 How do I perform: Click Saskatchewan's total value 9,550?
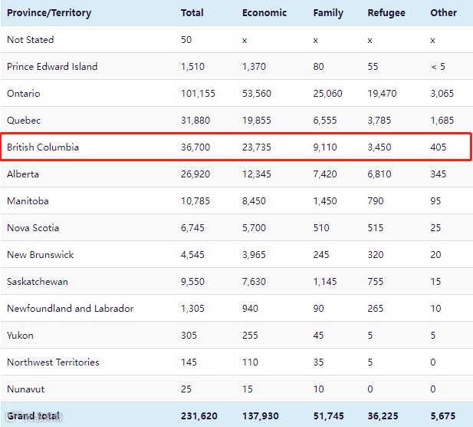pos(192,281)
